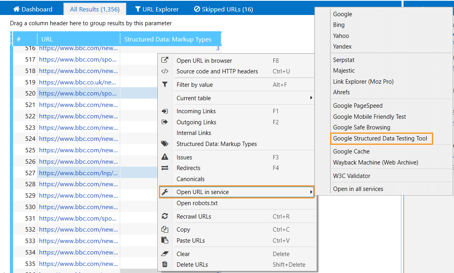The width and height of the screenshot is (454, 273).
Task: Open URL in Google service
Action: 342,14
